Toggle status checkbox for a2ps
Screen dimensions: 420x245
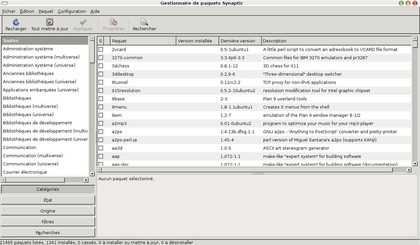click(x=101, y=132)
